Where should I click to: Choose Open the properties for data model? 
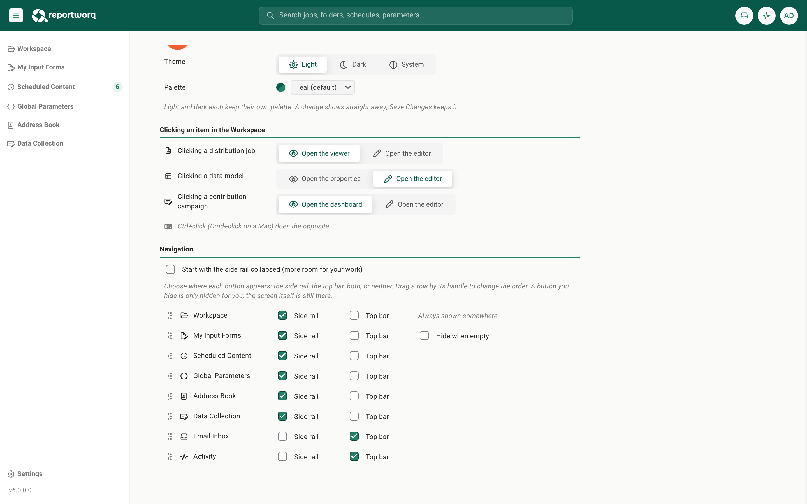coord(325,179)
